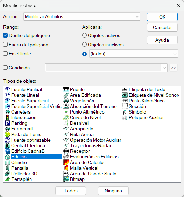Select the Receptor icon
Image resolution: width=184 pixels, height=197 pixels.
(x=66, y=151)
